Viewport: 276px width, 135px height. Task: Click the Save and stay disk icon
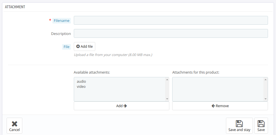click(x=239, y=124)
